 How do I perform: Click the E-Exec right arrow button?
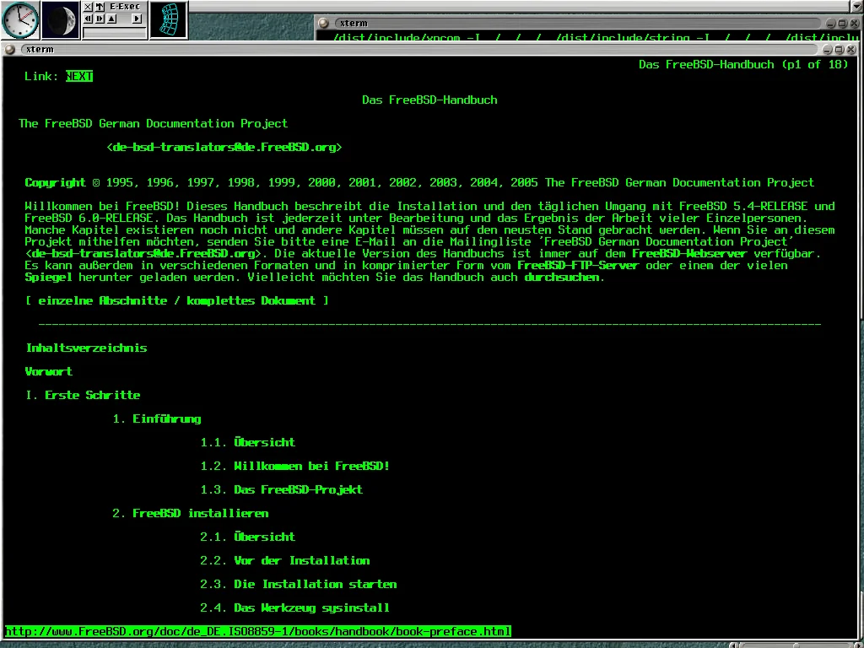(137, 19)
